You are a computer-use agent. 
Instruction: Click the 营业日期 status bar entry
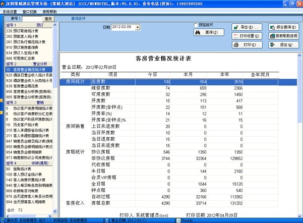[129, 220]
